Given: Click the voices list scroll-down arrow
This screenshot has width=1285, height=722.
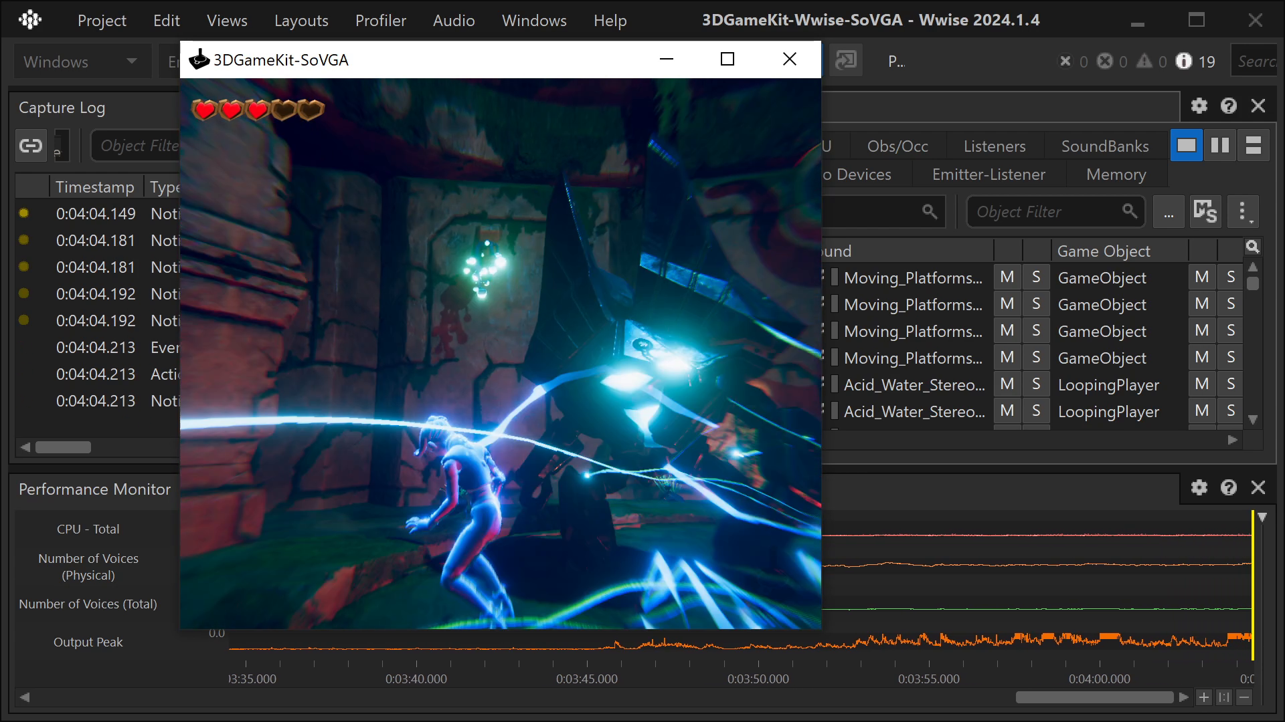Looking at the screenshot, I should coord(1253,420).
